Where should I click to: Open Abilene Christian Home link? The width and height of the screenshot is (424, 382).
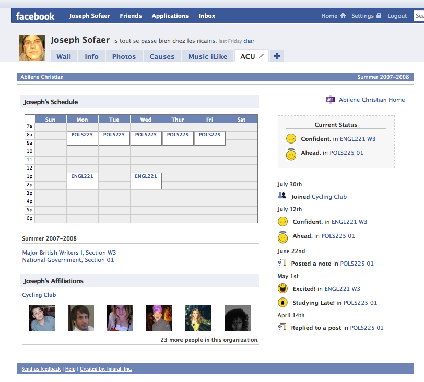[x=372, y=100]
